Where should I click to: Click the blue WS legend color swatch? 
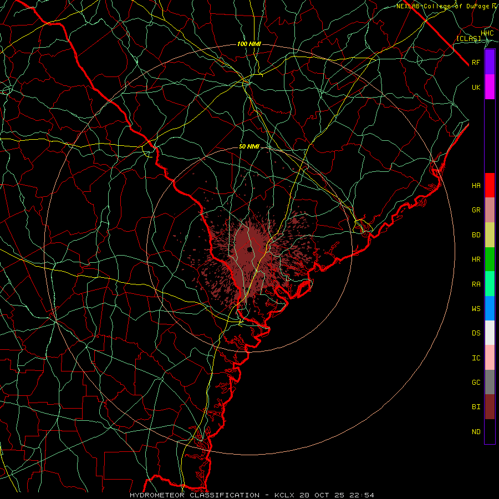tap(490, 308)
